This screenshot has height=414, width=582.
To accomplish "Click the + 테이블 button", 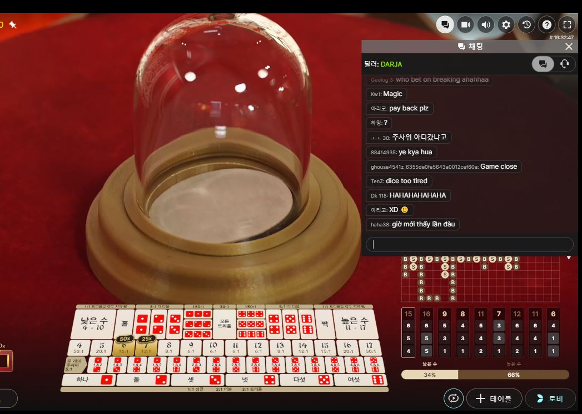I will (x=494, y=398).
